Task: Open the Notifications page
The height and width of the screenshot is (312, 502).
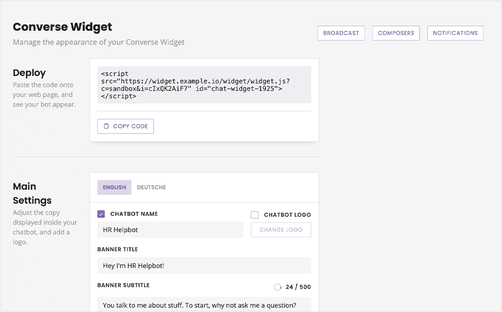Action: pos(455,33)
